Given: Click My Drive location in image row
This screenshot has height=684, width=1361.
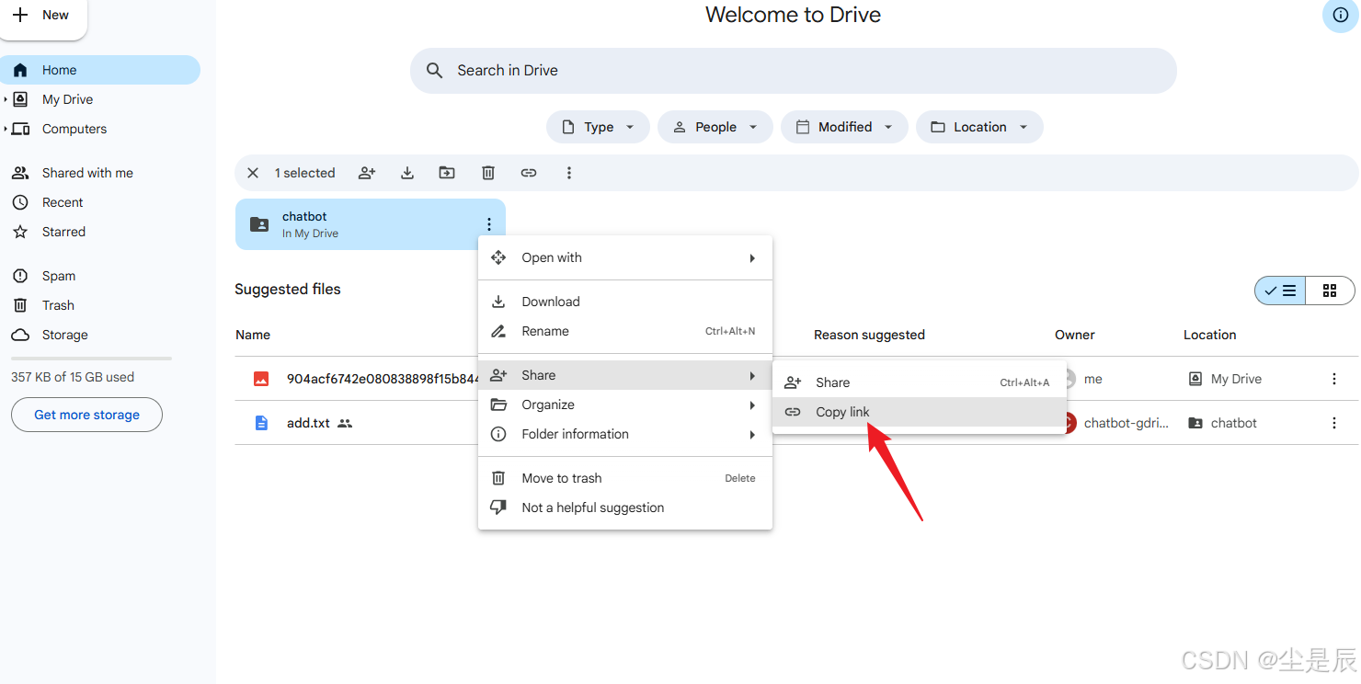Looking at the screenshot, I should pyautogui.click(x=1225, y=379).
